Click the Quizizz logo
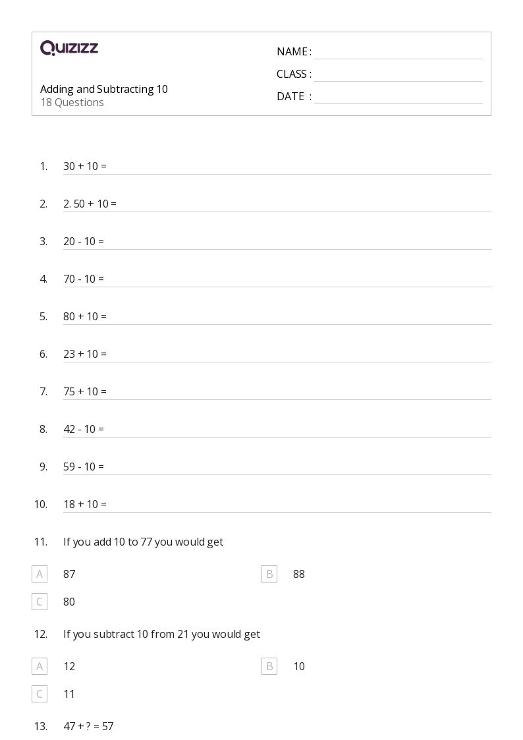Screen dimensions: 523x740 (x=69, y=48)
